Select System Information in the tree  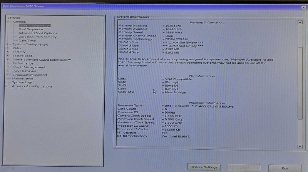click(x=35, y=25)
